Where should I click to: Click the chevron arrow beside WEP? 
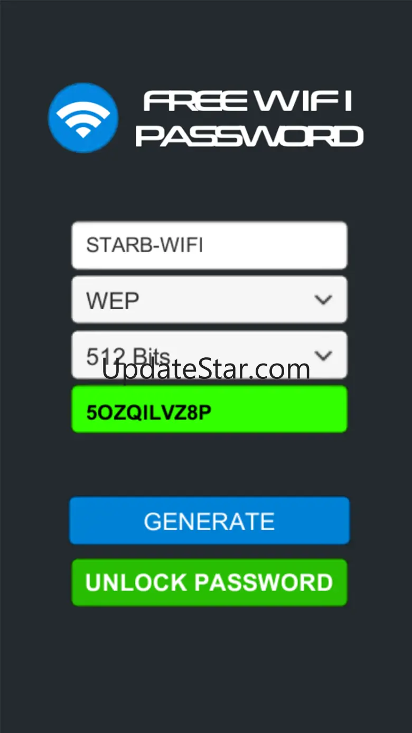pyautogui.click(x=323, y=300)
